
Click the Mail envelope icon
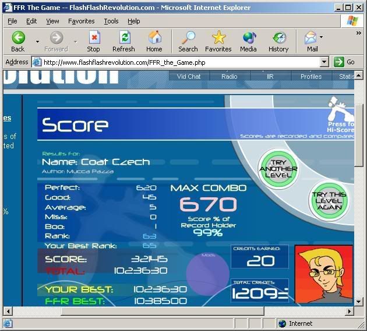pyautogui.click(x=311, y=38)
